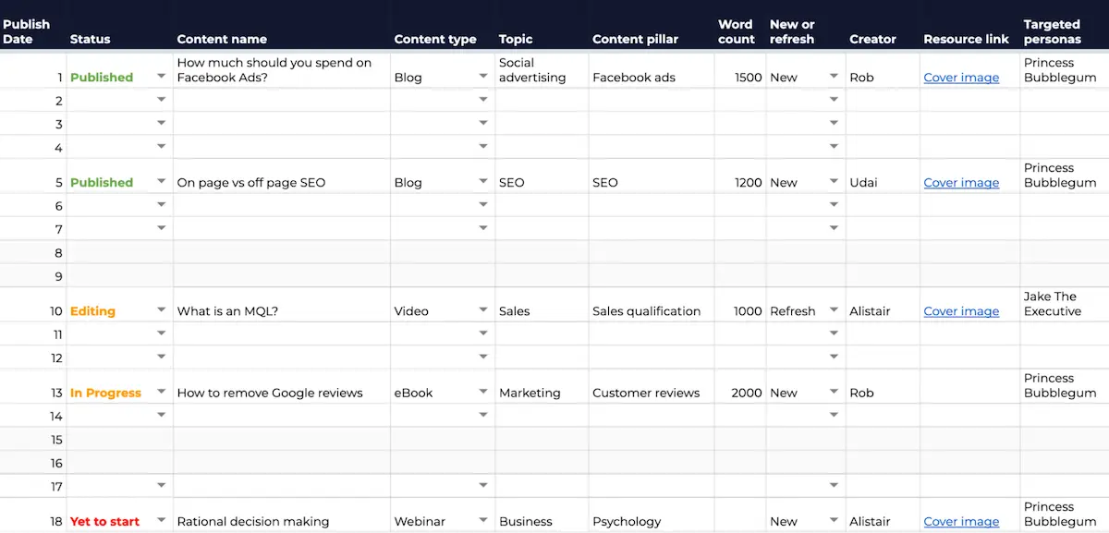Open the empty Status dropdown on row 2
The height and width of the screenshot is (533, 1109).
pyautogui.click(x=161, y=100)
